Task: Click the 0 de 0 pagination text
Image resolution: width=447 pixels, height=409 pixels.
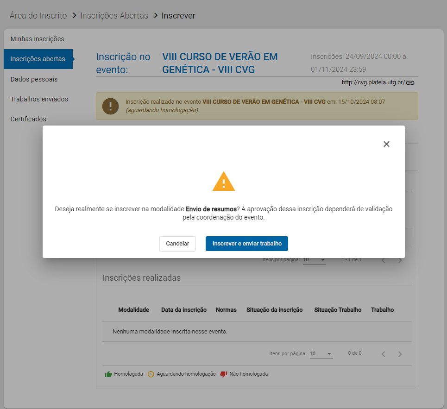Action: (x=355, y=353)
